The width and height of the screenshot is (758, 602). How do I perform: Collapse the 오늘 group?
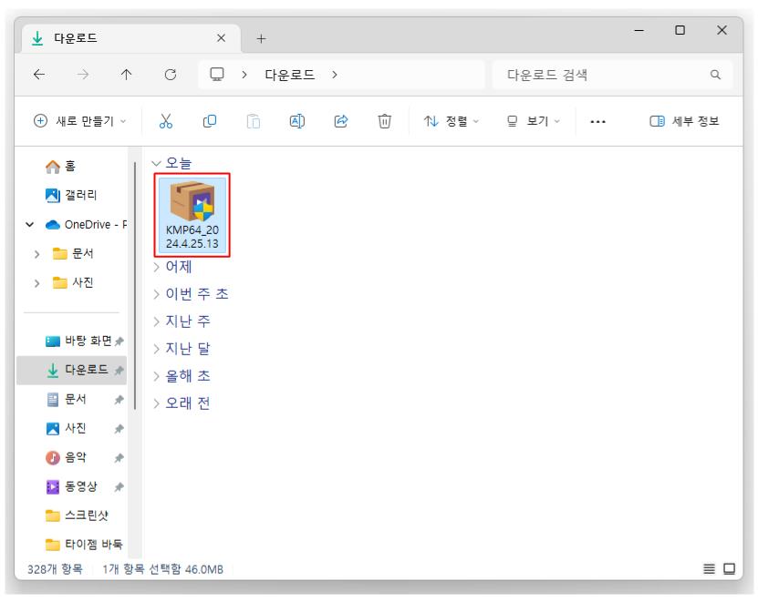[156, 163]
